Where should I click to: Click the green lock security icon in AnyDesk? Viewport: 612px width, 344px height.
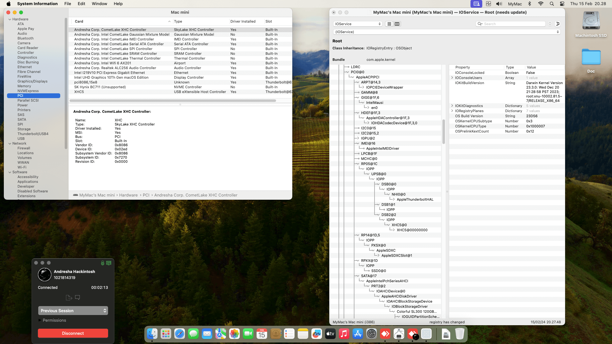[103, 263]
